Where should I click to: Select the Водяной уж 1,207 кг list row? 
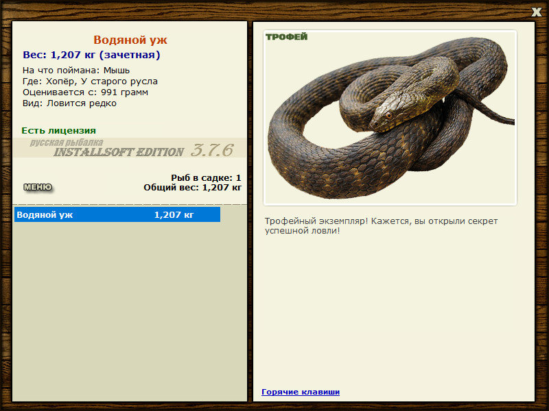click(117, 214)
